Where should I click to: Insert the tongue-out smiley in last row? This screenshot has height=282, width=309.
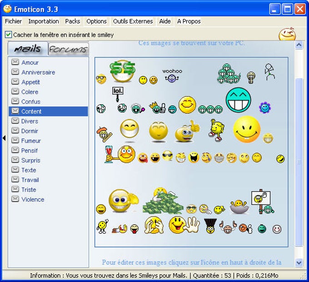[135, 229]
